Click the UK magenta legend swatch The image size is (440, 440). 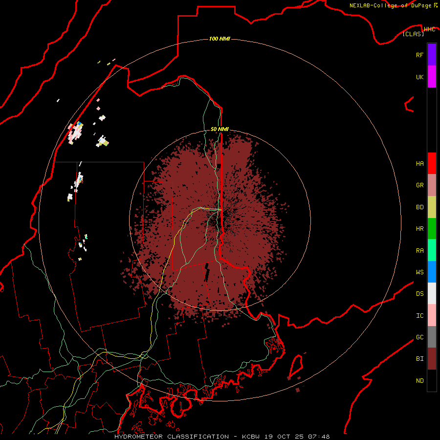(x=432, y=77)
